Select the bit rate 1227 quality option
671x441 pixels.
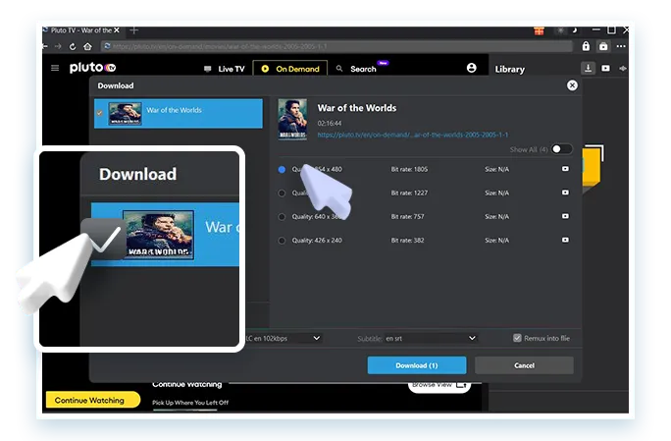click(x=282, y=193)
